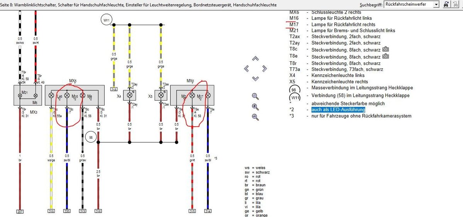Open the camera photo for connector T8c
This screenshot has height=217, width=463.
pyautogui.click(x=385, y=50)
